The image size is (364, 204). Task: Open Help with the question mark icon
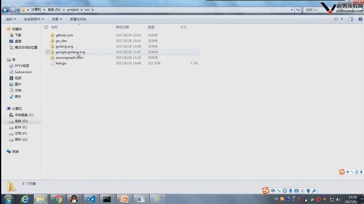click(360, 19)
